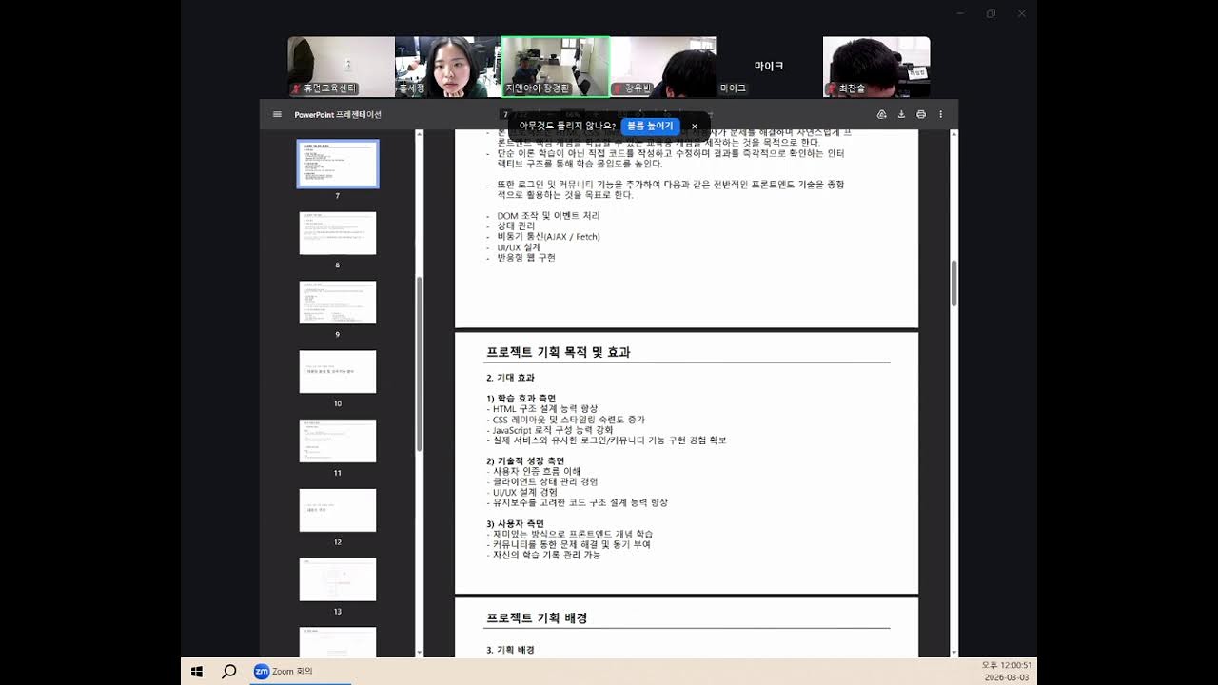Click the save to Drive icon
1218x685 pixels.
(x=881, y=114)
